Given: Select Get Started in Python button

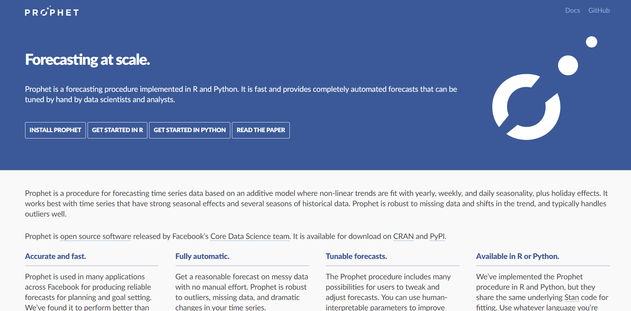Looking at the screenshot, I should tap(190, 130).
